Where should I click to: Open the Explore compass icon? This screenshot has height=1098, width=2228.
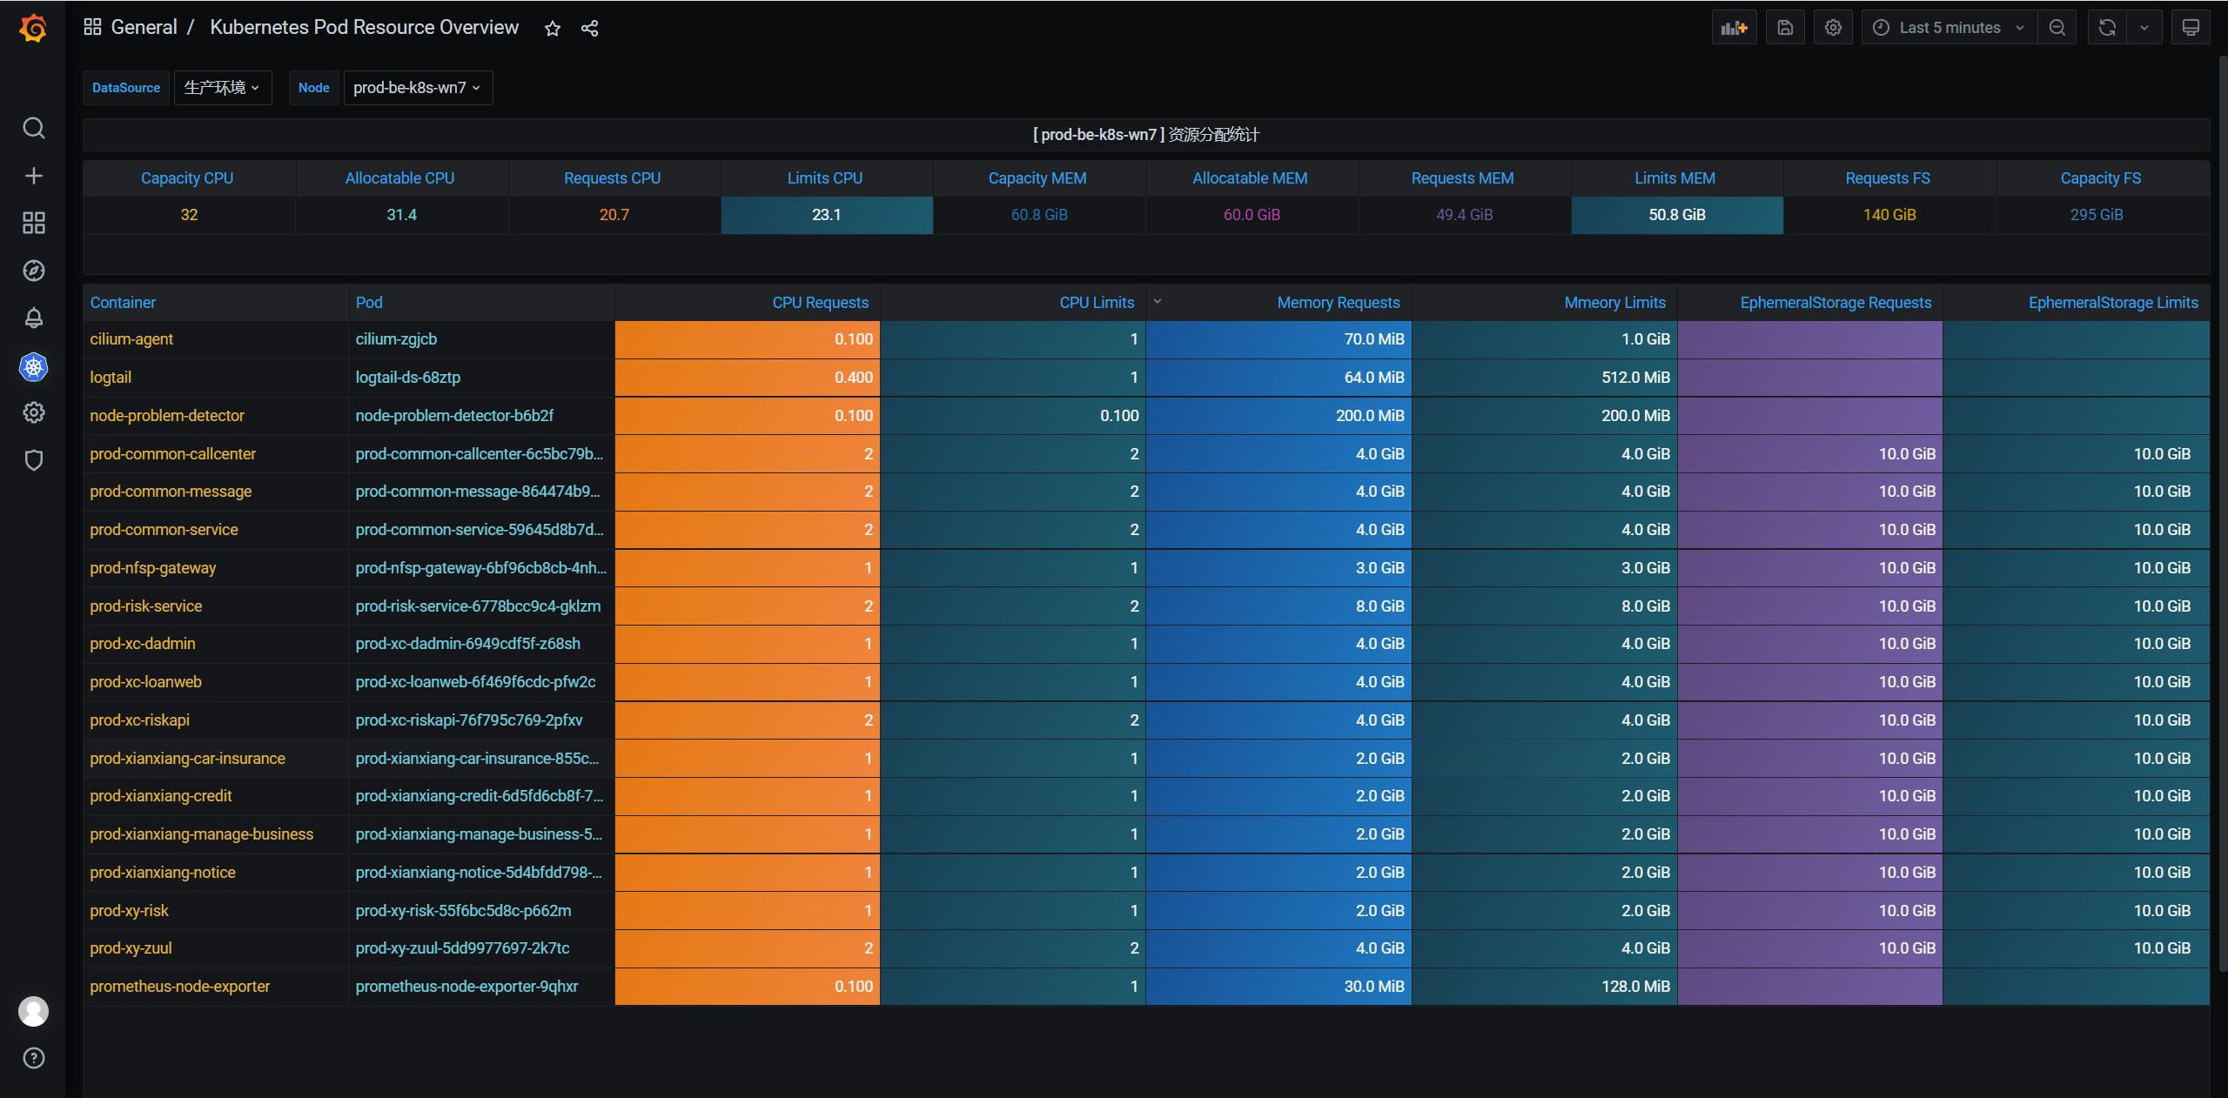coord(33,271)
